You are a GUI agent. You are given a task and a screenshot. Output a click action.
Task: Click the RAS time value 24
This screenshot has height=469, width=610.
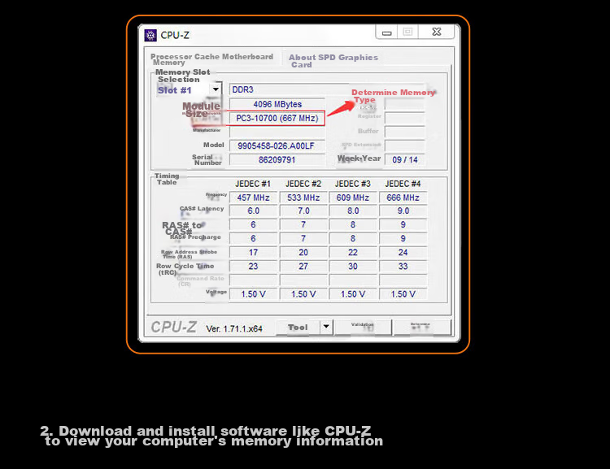coord(403,253)
